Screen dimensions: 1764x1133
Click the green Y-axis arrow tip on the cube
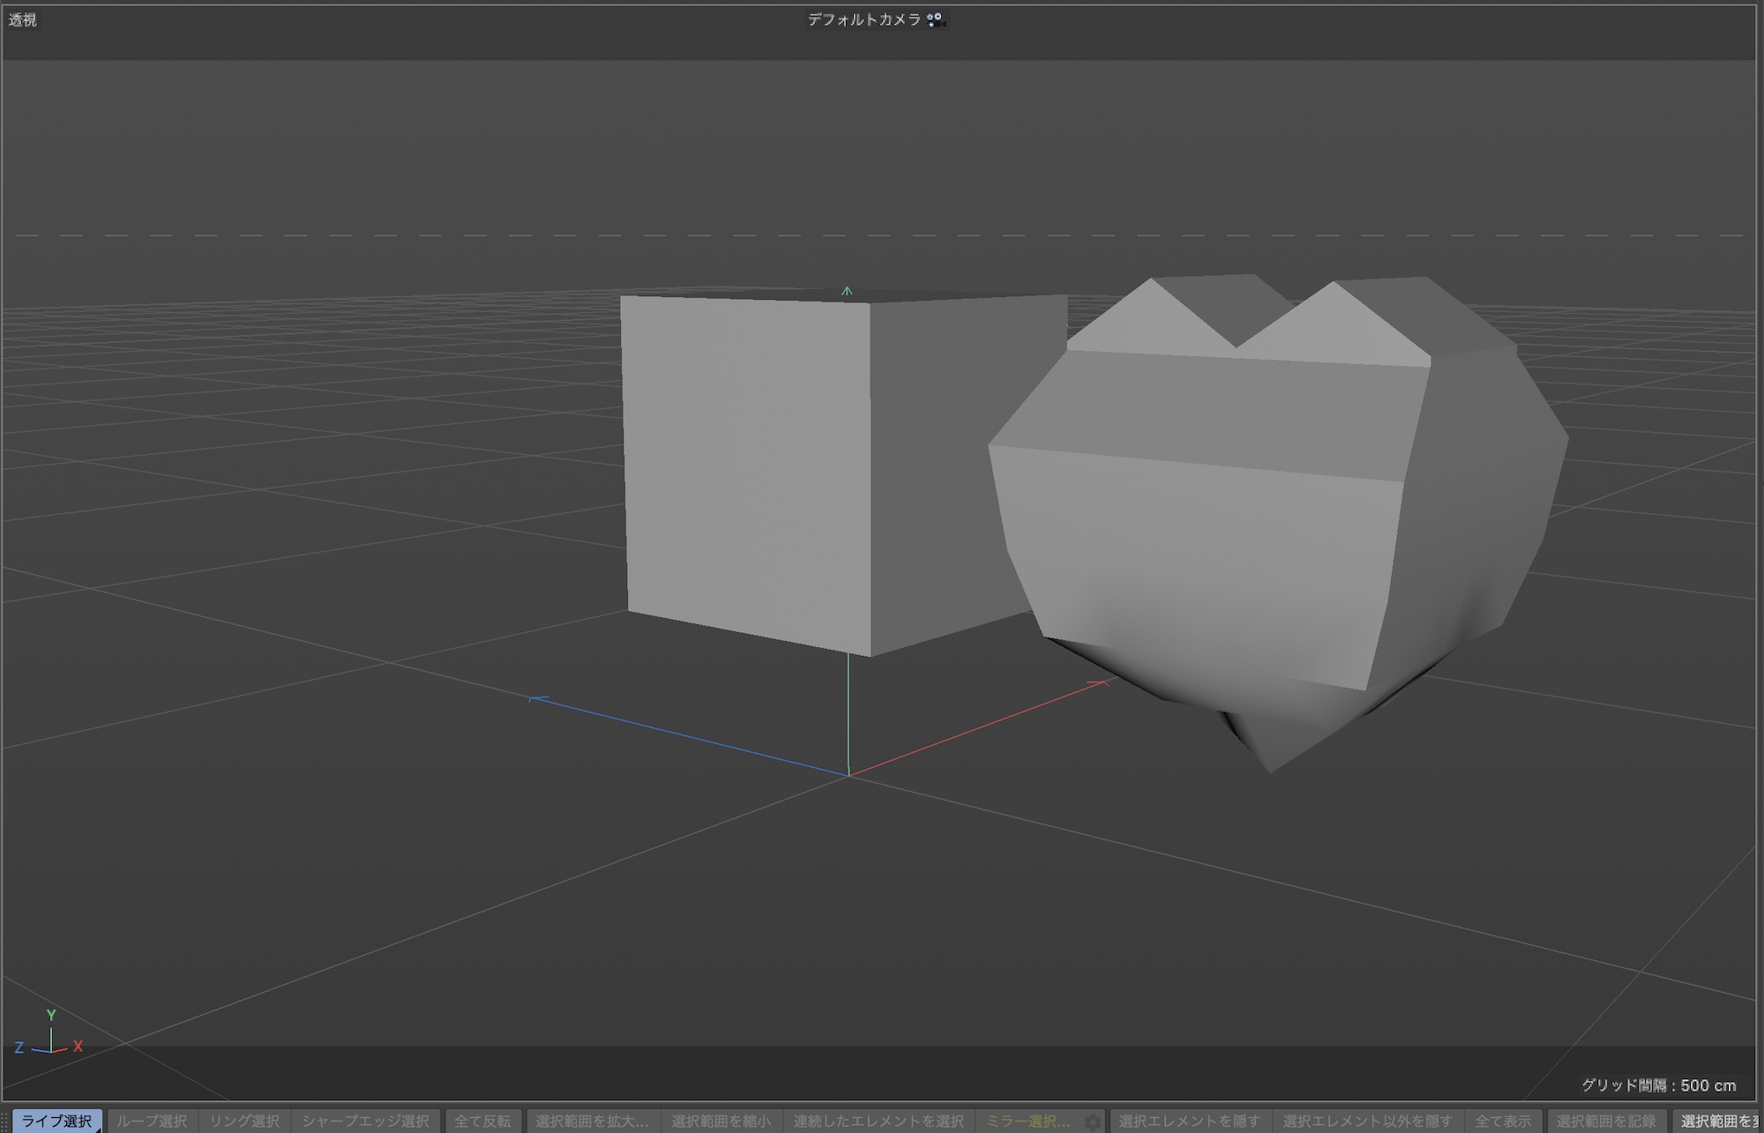(x=847, y=290)
